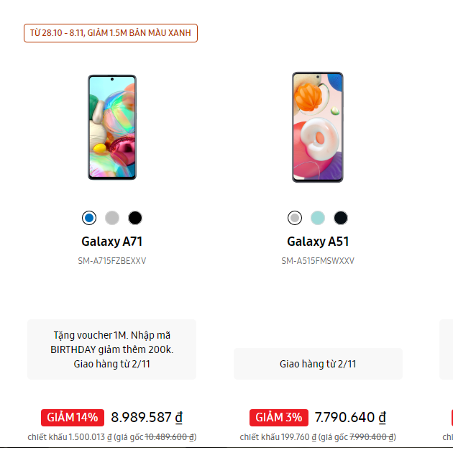This screenshot has width=453, height=453.
Task: Click the GIẢM 3% discount badge
Action: coord(280,417)
